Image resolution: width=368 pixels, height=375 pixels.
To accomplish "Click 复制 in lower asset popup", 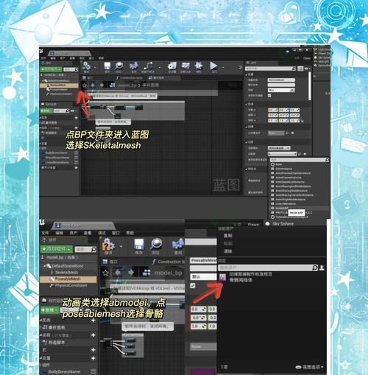I will coord(227,236).
